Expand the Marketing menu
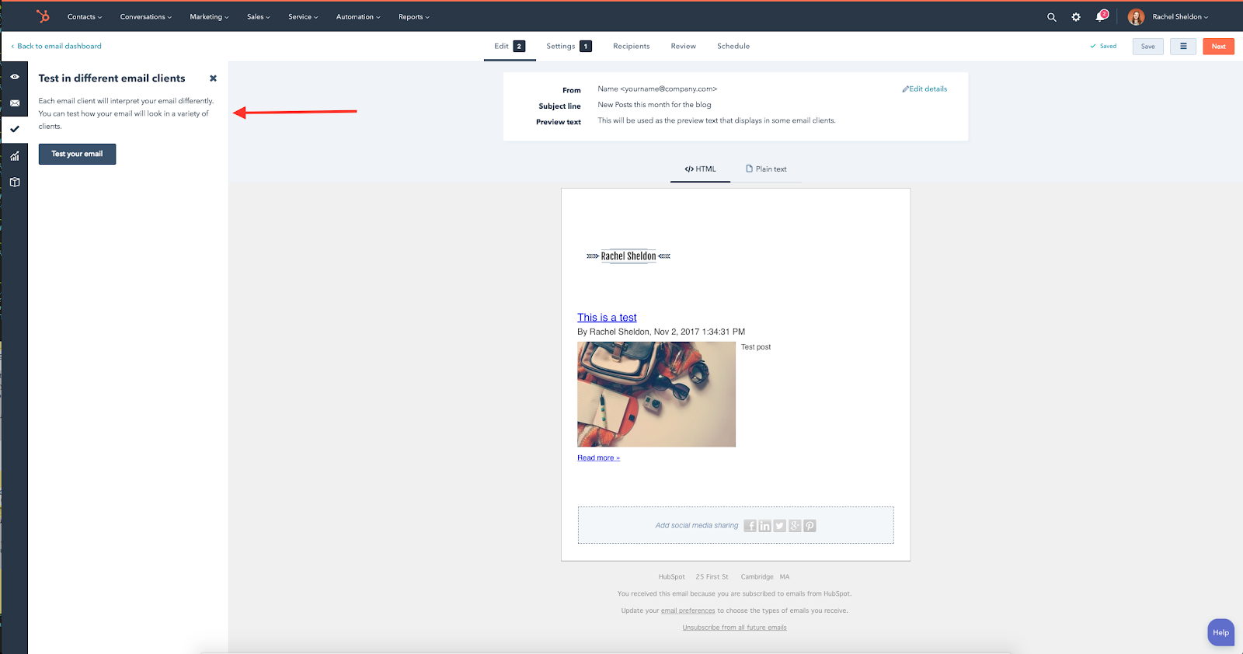 209,17
